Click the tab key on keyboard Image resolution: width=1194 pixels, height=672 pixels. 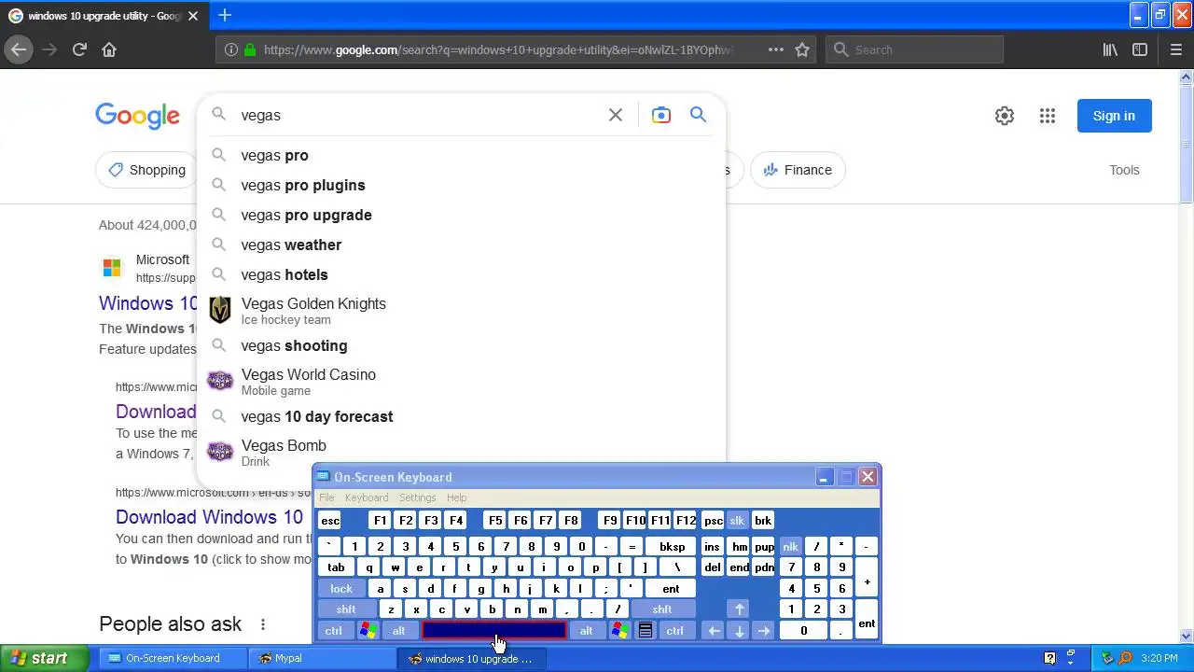pos(336,567)
